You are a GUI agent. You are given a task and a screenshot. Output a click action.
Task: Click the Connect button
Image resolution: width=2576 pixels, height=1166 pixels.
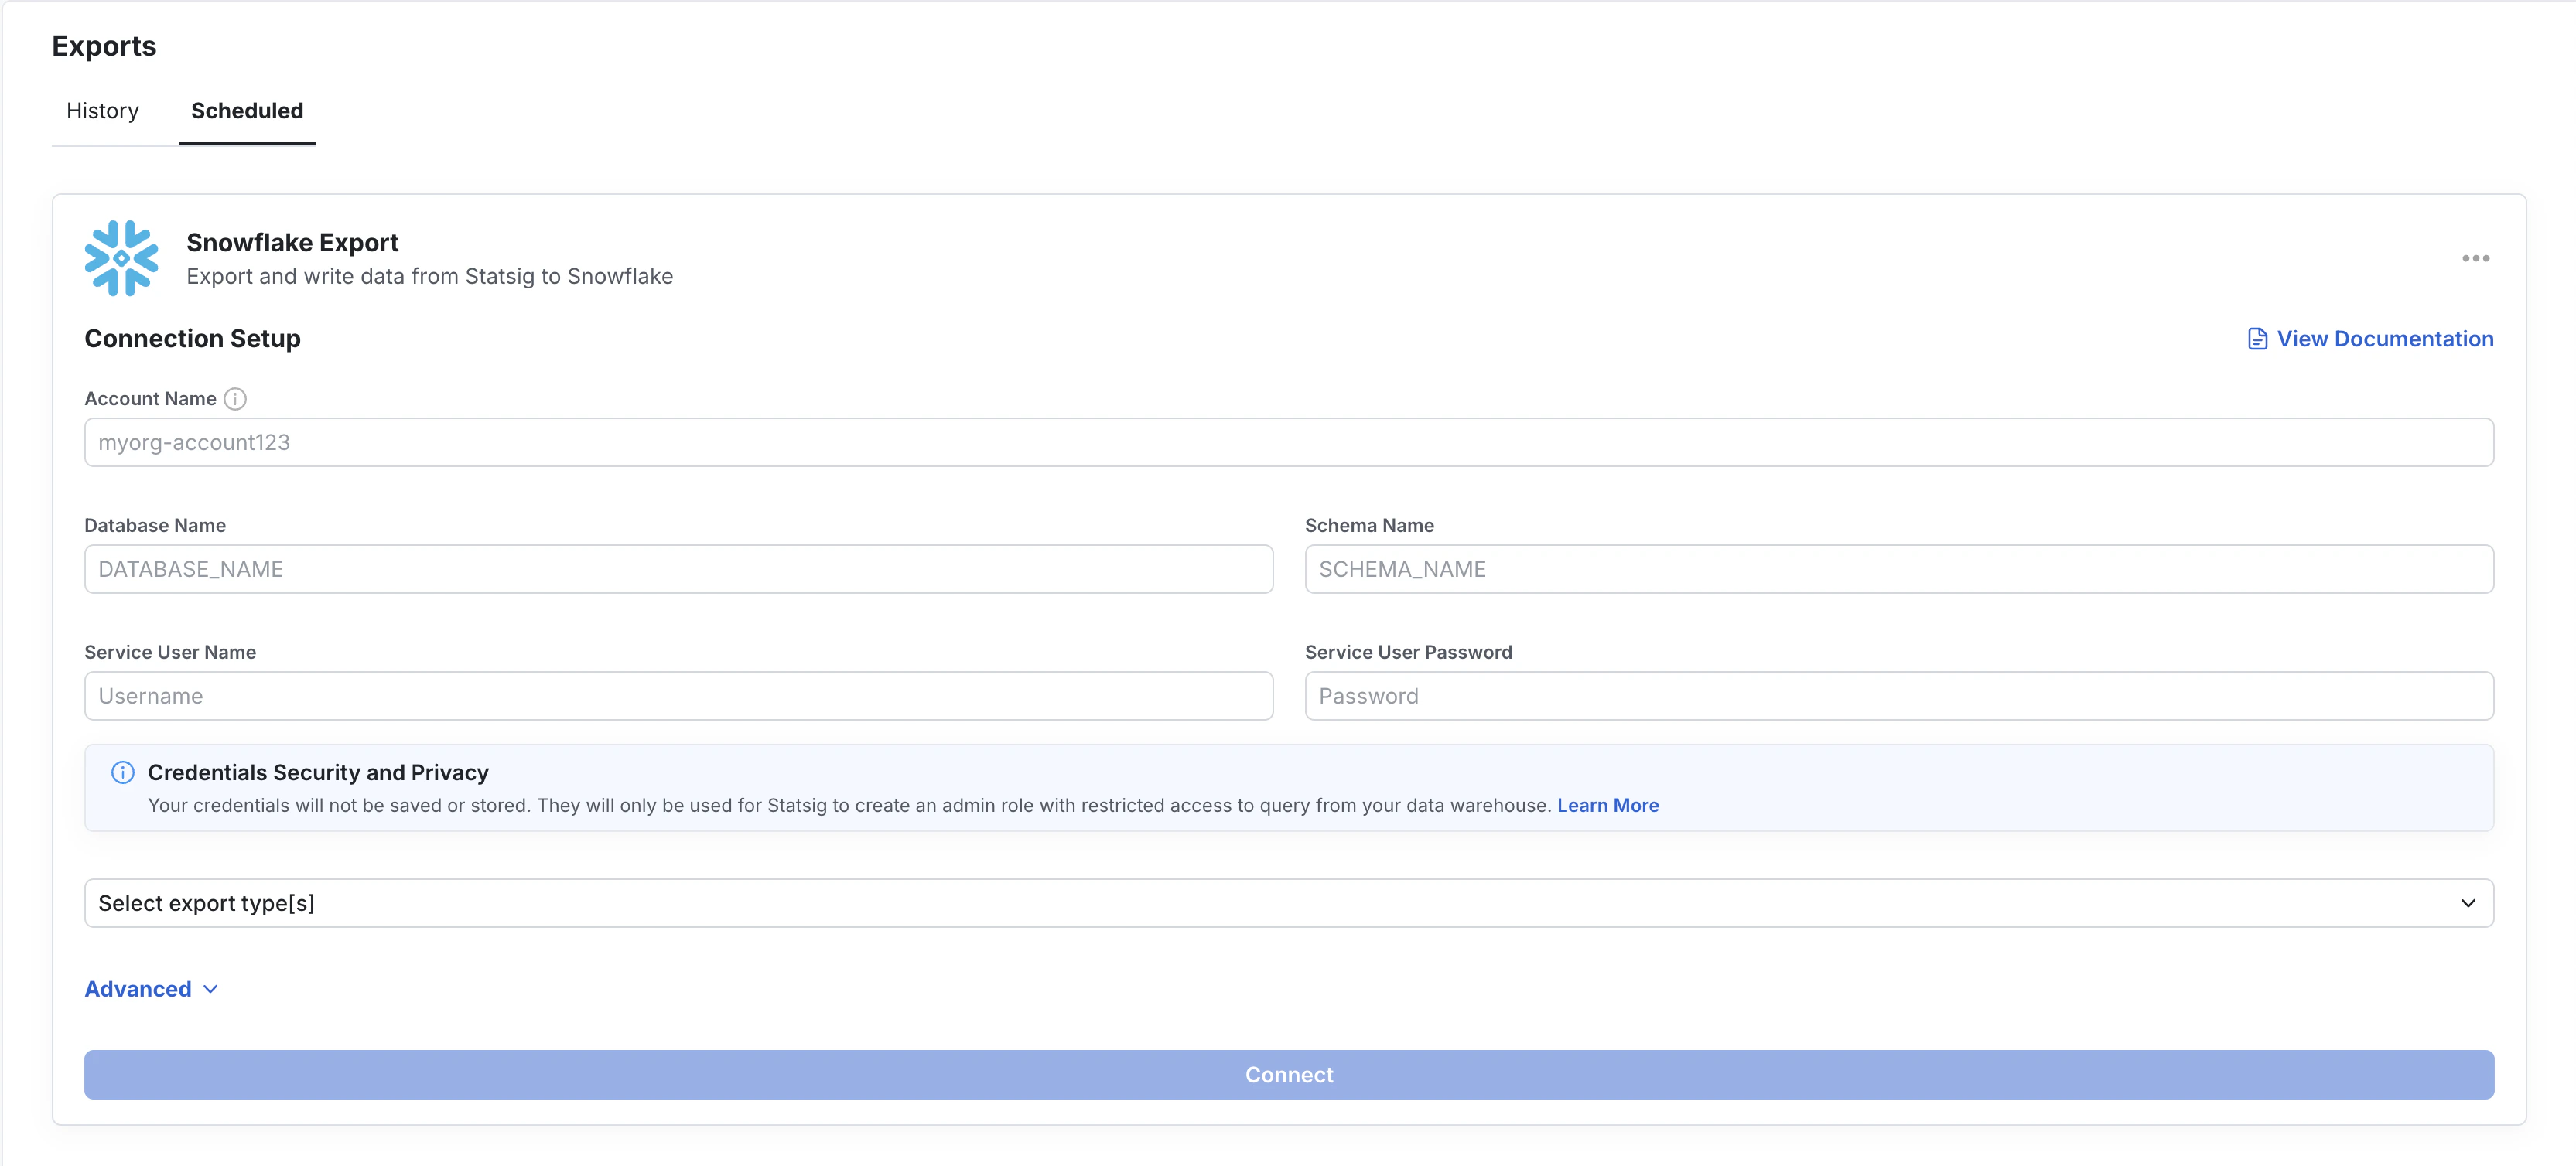1288,1074
